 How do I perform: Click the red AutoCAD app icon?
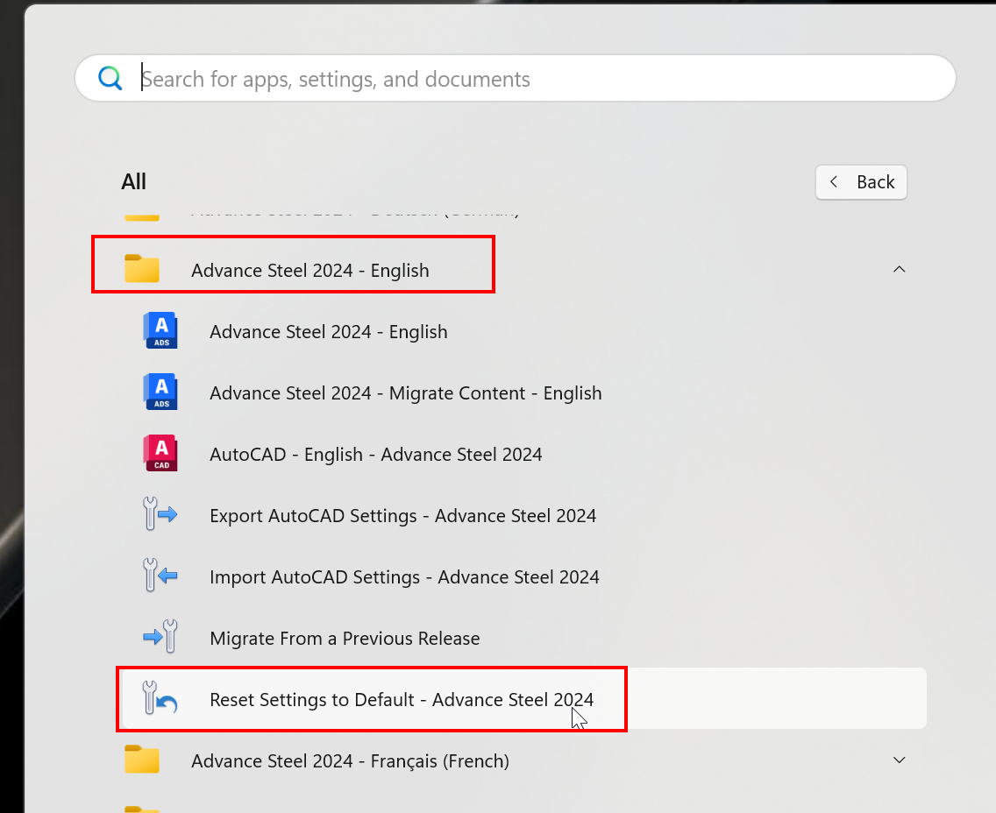coord(160,454)
